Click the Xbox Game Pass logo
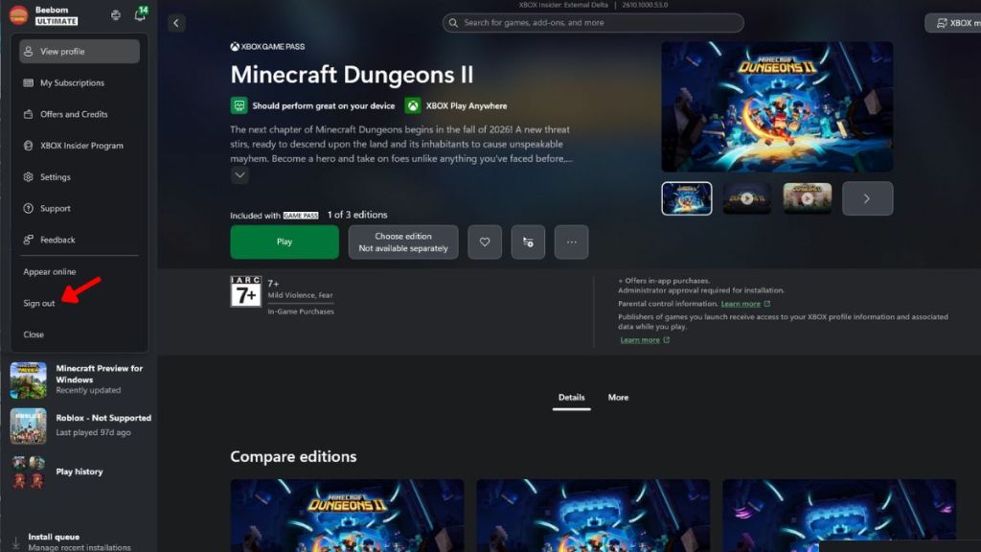The width and height of the screenshot is (981, 552). pyautogui.click(x=268, y=46)
